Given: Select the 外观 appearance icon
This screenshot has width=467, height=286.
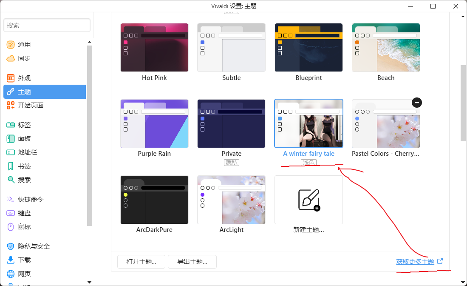Looking at the screenshot, I should tap(11, 78).
